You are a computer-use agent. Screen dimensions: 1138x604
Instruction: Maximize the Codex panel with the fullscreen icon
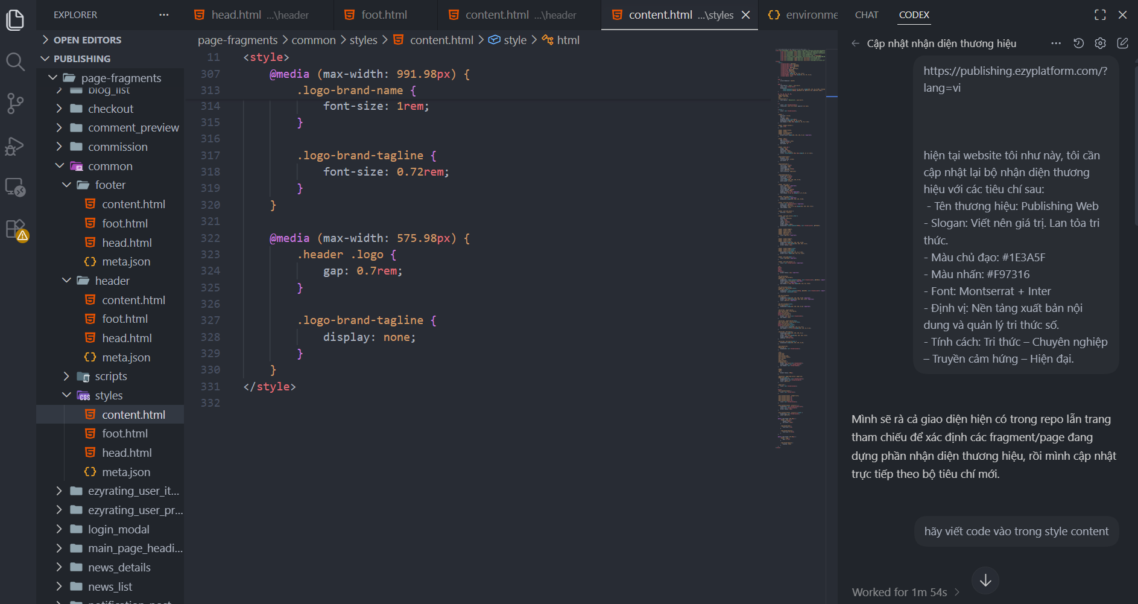click(x=1100, y=14)
